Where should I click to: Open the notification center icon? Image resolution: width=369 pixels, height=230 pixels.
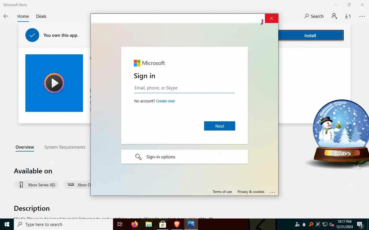[x=360, y=225]
